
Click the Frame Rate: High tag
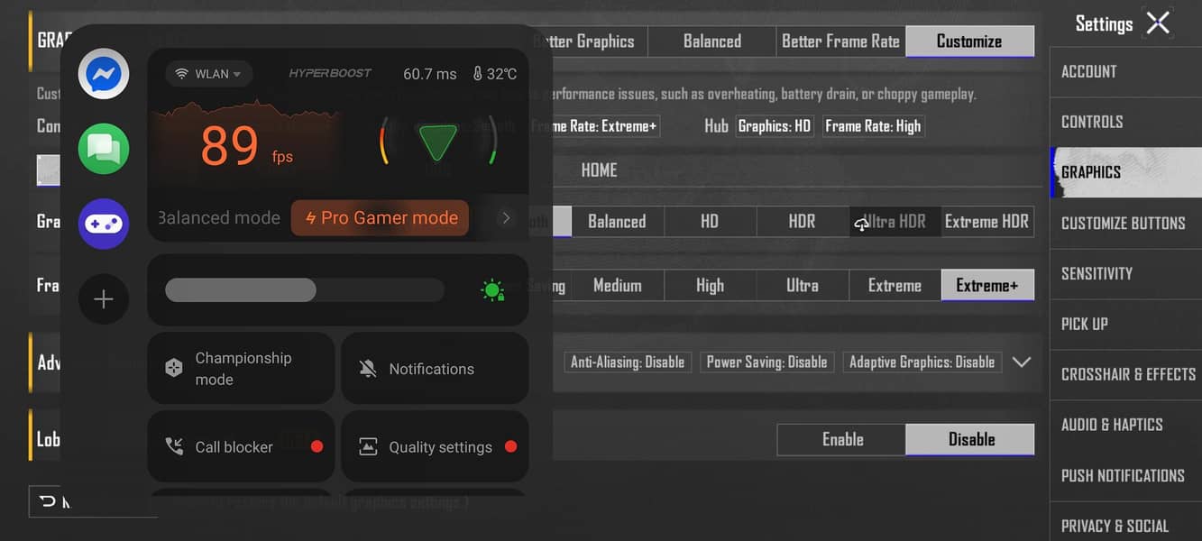[x=873, y=126]
